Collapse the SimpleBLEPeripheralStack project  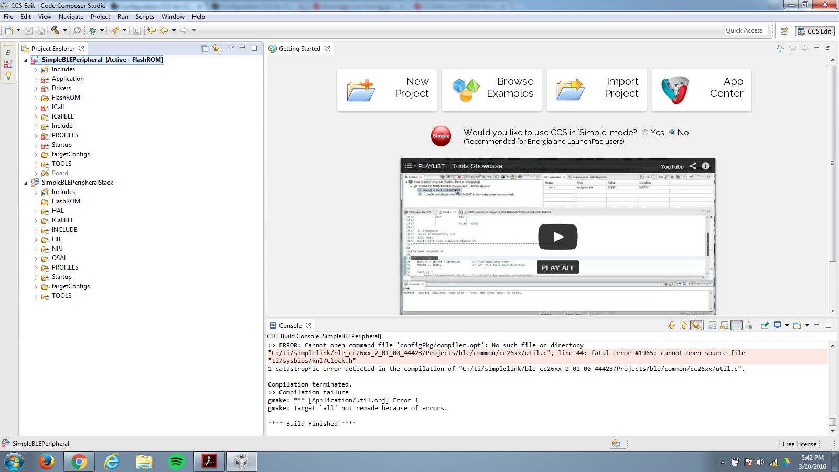pyautogui.click(x=26, y=183)
